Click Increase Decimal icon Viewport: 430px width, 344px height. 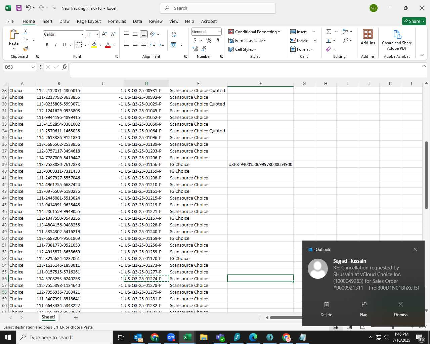point(195,49)
